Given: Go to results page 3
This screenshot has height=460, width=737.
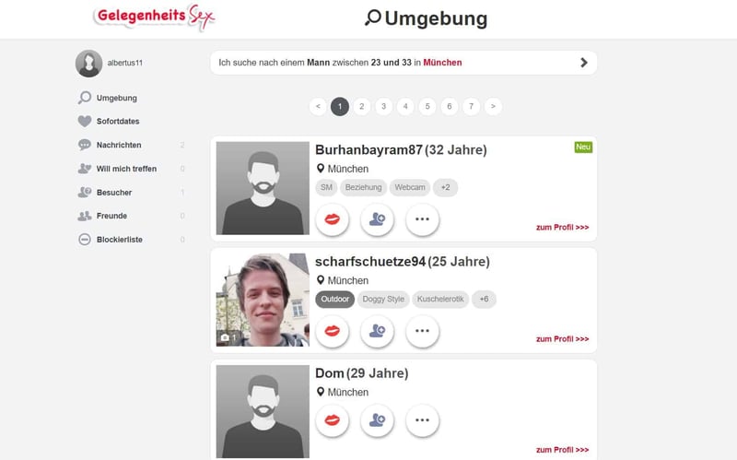Looking at the screenshot, I should click(x=383, y=106).
